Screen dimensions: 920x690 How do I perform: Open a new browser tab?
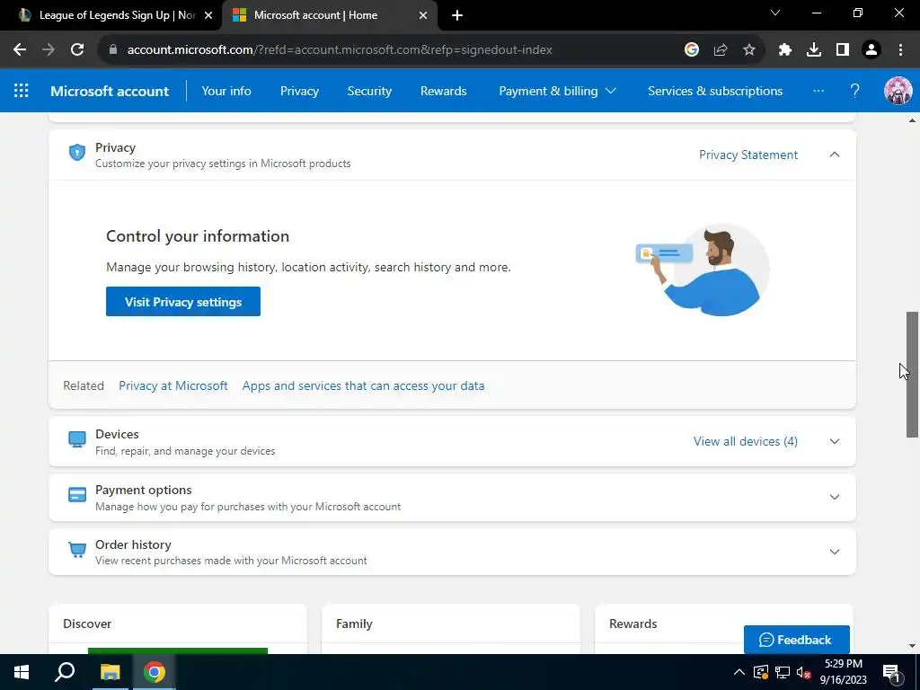457,15
